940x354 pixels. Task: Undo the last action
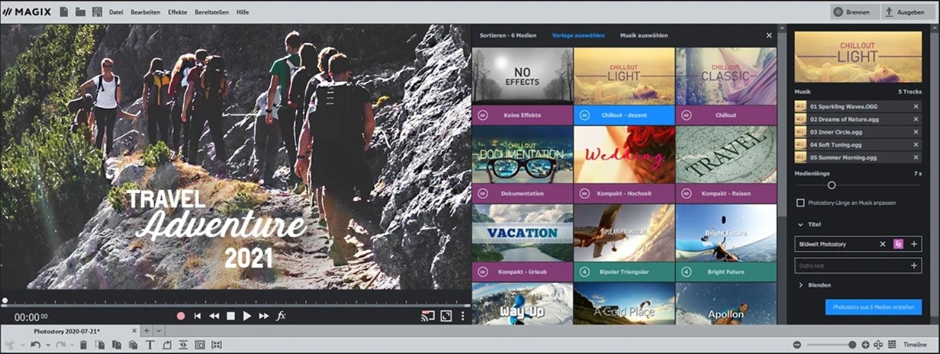click(x=36, y=345)
